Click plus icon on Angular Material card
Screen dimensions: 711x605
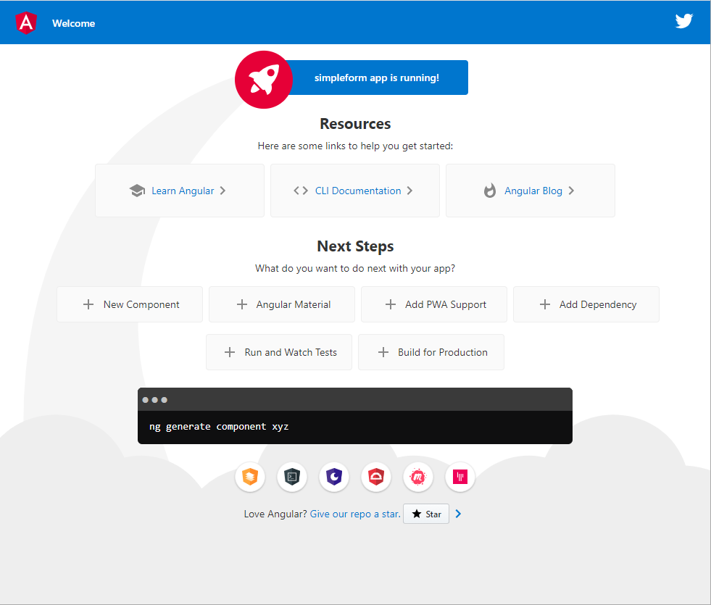coord(241,304)
